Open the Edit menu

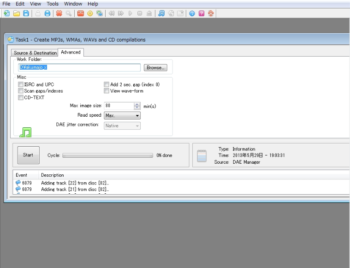20,4
